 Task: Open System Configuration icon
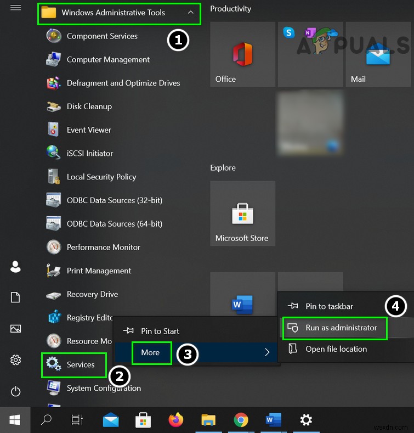(x=54, y=387)
